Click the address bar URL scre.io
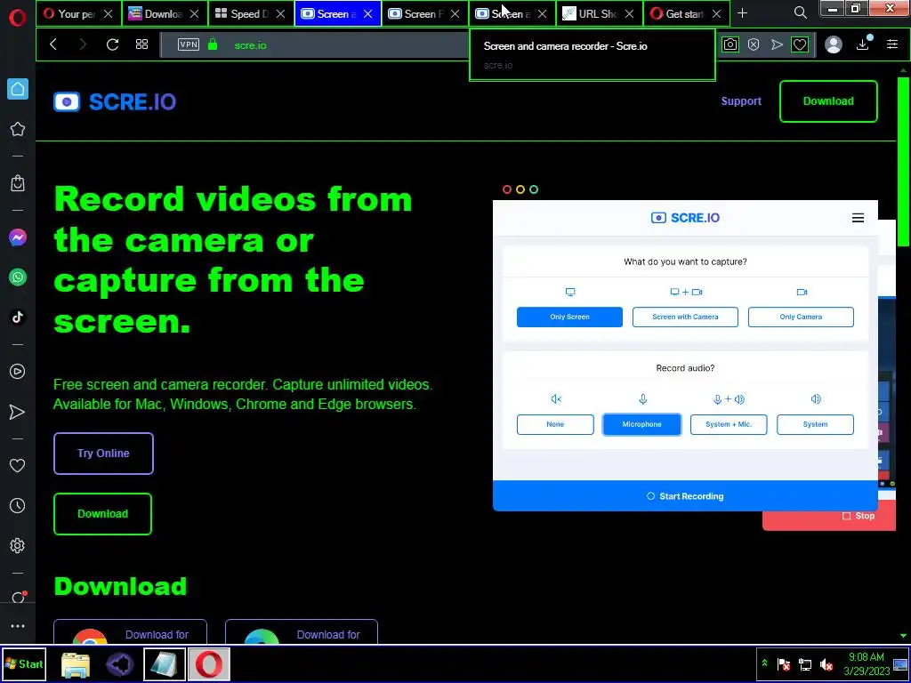Viewport: 911px width, 683px height. click(x=250, y=45)
